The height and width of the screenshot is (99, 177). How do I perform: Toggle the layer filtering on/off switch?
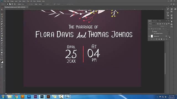click(x=169, y=24)
